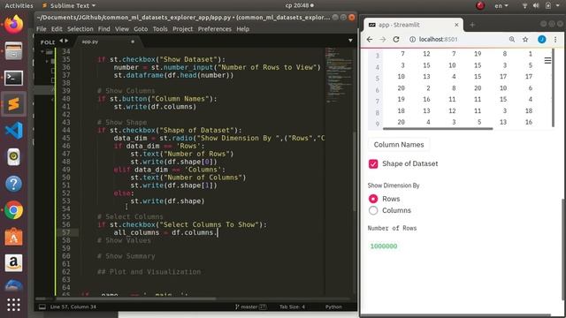This screenshot has height=318, width=566.
Task: Close the app - Streamlit tab
Action: [456, 25]
